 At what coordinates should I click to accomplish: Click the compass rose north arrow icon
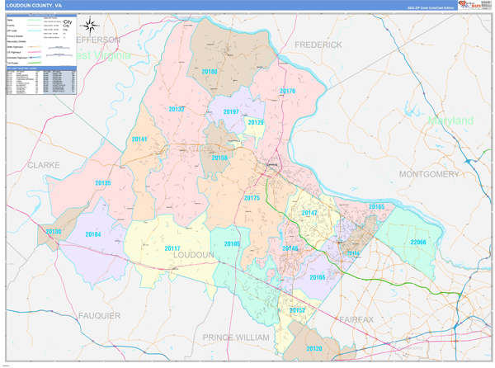click(90, 26)
